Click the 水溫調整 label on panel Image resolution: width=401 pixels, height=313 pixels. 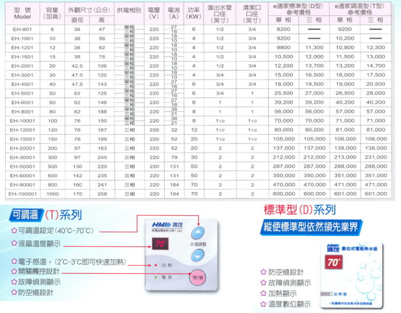click(x=198, y=245)
